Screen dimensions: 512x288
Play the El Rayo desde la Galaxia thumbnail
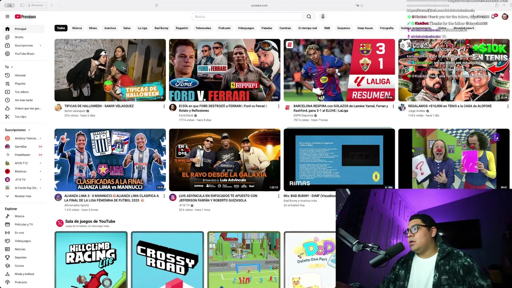point(225,160)
